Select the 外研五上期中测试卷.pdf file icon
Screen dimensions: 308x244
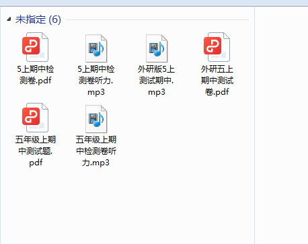[217, 47]
